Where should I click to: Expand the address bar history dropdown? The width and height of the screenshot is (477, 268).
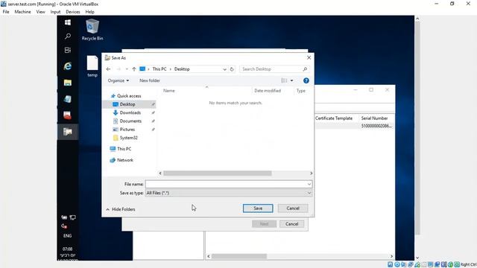(x=224, y=69)
